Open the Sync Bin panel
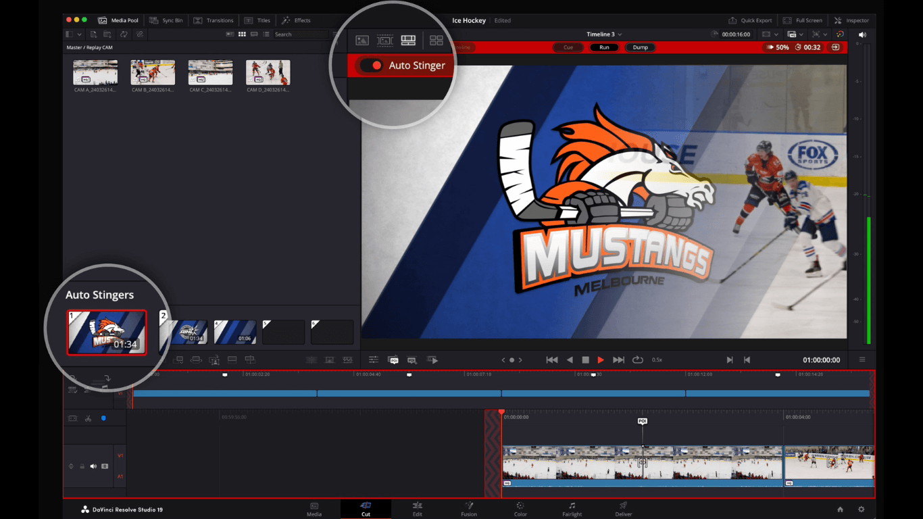923x519 pixels. tap(166, 20)
